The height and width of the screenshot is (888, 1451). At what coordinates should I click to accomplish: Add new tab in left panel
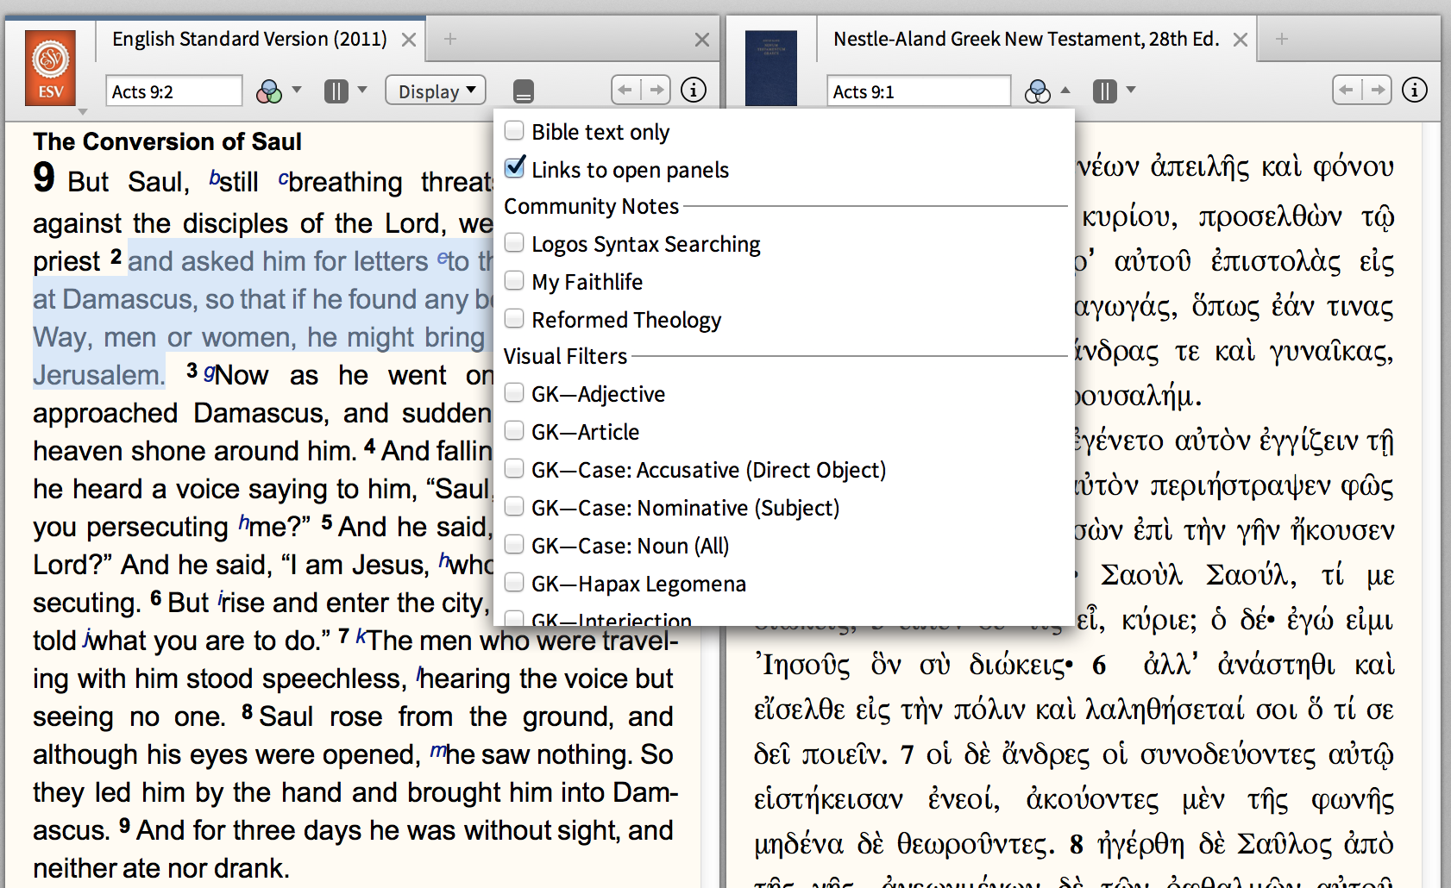click(x=450, y=39)
